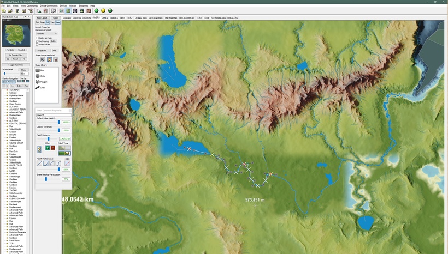
Task: Click the yellow circle build icon
Action: pyautogui.click(x=103, y=11)
